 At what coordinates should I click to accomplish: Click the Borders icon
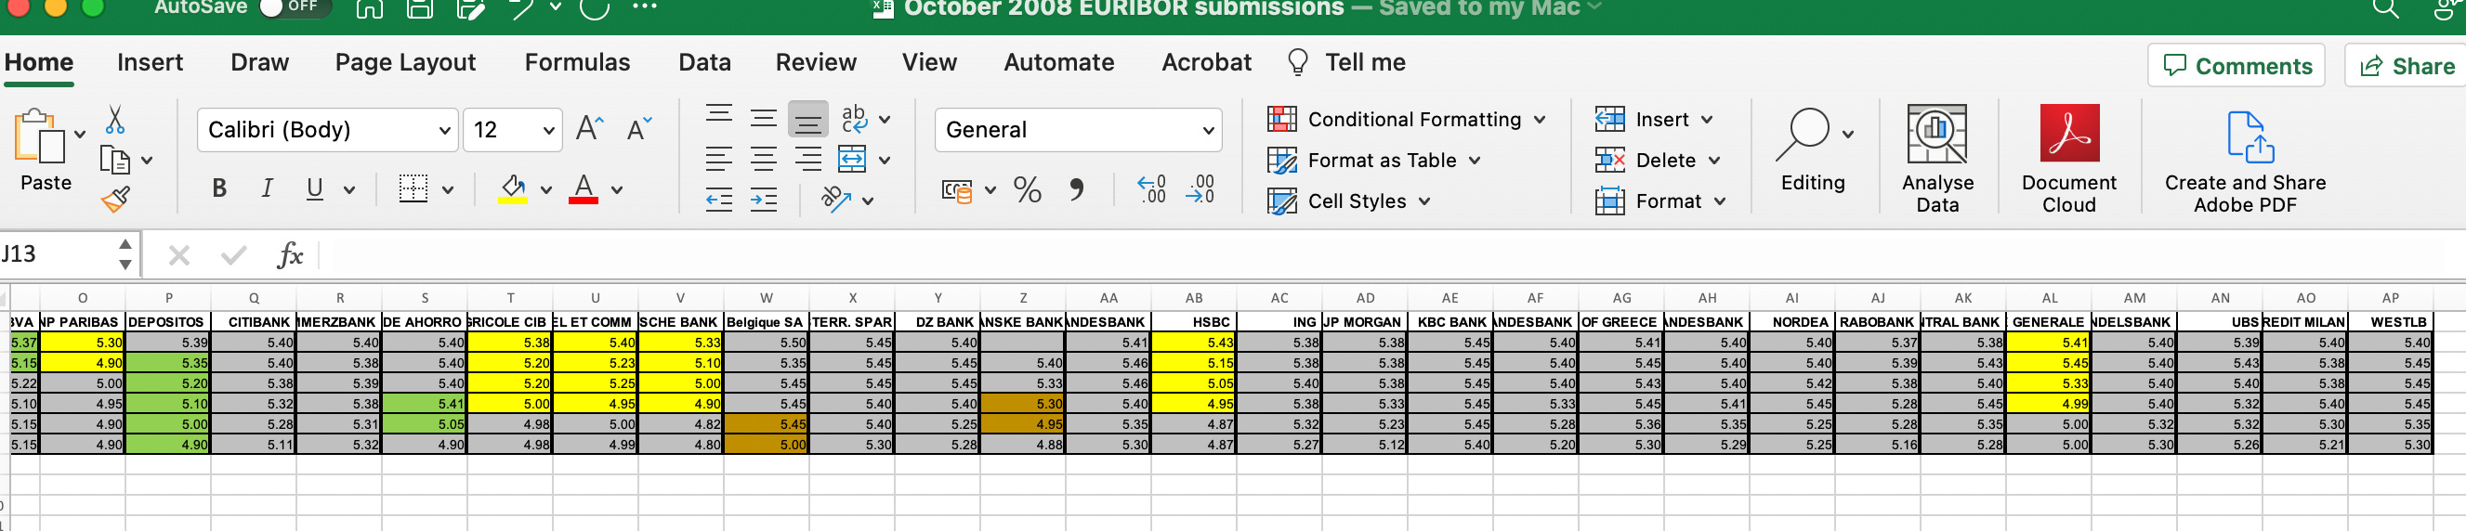[x=413, y=188]
